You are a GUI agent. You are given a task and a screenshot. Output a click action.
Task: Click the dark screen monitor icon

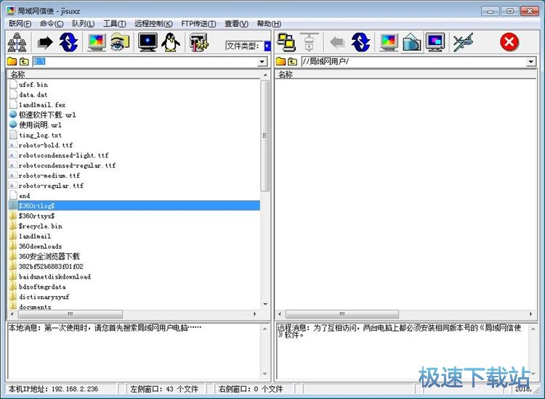pyautogui.click(x=148, y=42)
